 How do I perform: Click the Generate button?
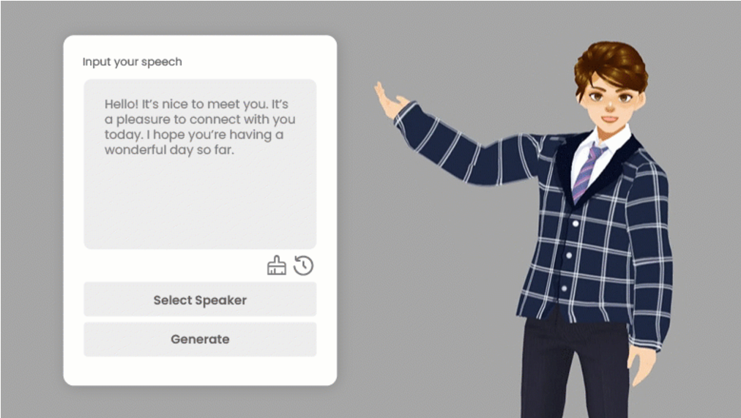(x=200, y=339)
